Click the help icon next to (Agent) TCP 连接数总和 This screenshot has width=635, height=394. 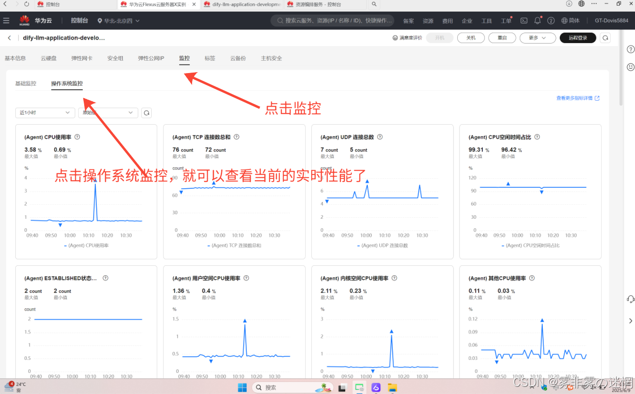pyautogui.click(x=236, y=137)
